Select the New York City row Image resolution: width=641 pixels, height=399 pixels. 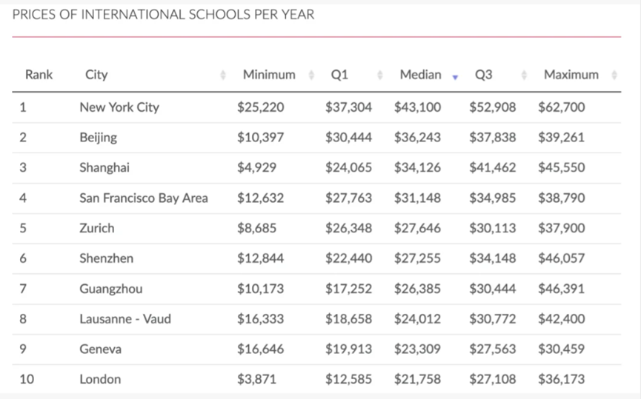coord(119,107)
